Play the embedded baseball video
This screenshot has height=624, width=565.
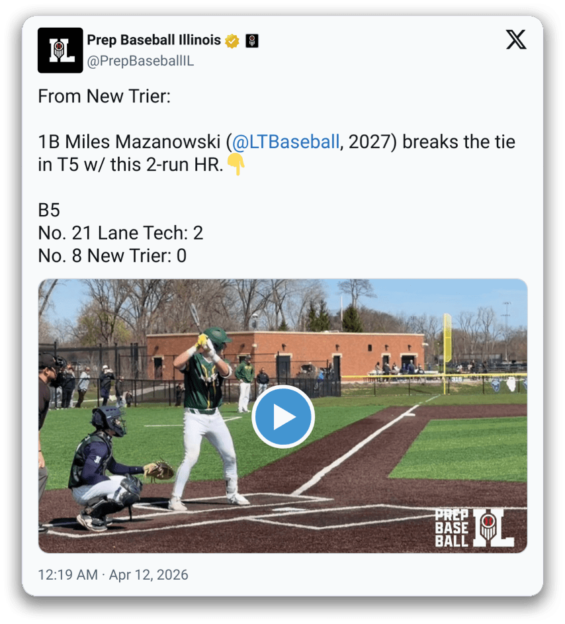click(283, 416)
